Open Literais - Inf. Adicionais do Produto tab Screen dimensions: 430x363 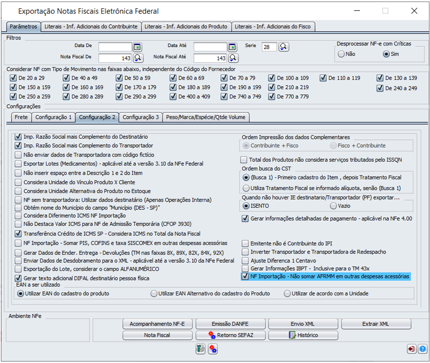pos(186,27)
